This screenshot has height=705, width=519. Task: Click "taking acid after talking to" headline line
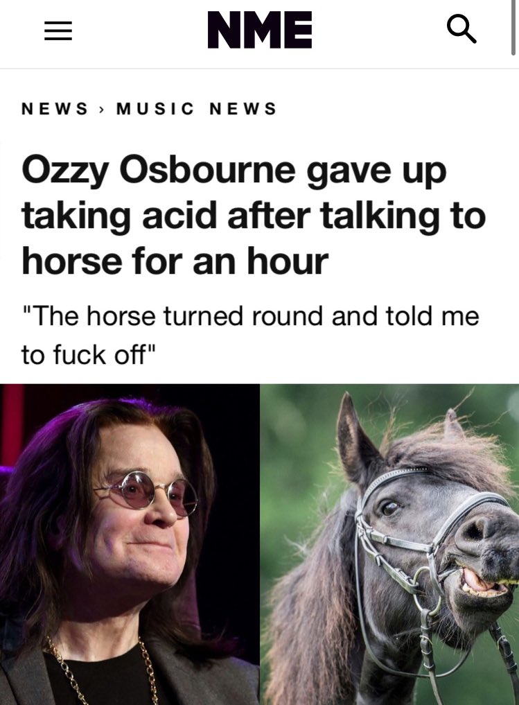point(254,217)
